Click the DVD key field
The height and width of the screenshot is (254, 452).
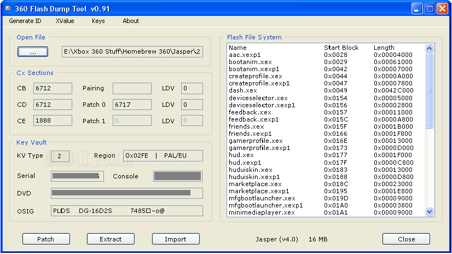coord(127,193)
